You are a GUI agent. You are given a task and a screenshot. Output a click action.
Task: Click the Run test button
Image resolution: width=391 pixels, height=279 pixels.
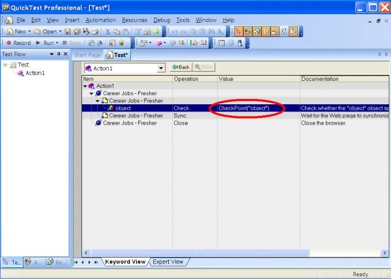pos(44,43)
